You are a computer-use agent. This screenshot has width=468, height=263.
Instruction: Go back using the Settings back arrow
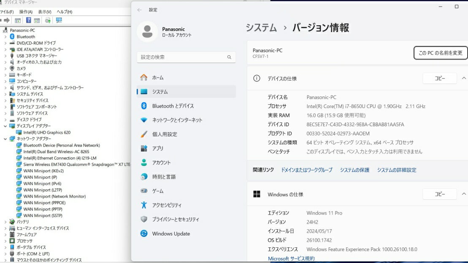coord(140,10)
